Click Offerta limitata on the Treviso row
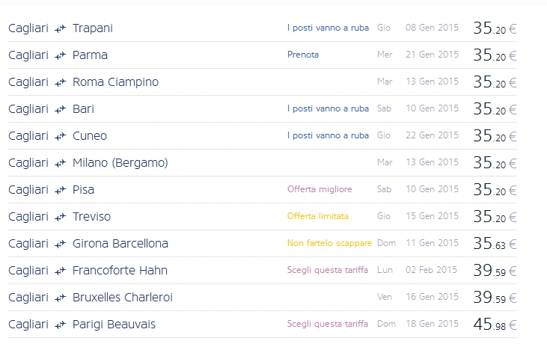 click(318, 216)
